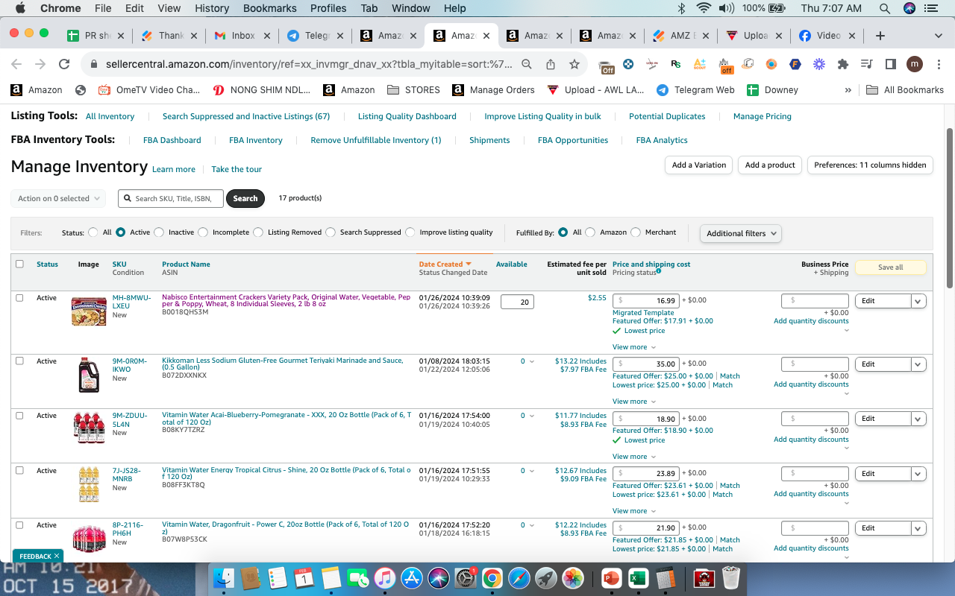
Task: Expand View more in the Kikkoman row
Action: 634,402
